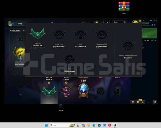Click the bug report icon
Screen dimensions: 161x128
pos(155,102)
